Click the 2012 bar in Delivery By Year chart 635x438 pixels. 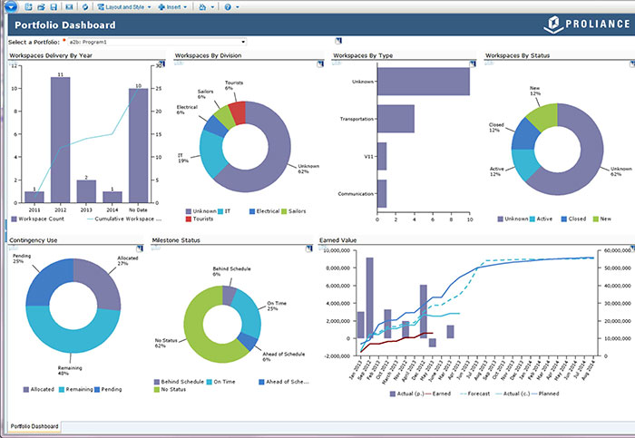[x=61, y=140]
